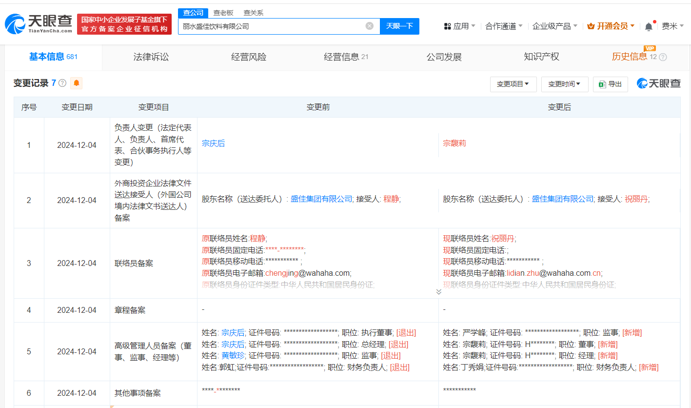
Task: Click the 变更后 column header
Action: pyautogui.click(x=559, y=107)
